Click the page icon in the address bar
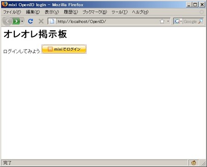 coord(52,21)
